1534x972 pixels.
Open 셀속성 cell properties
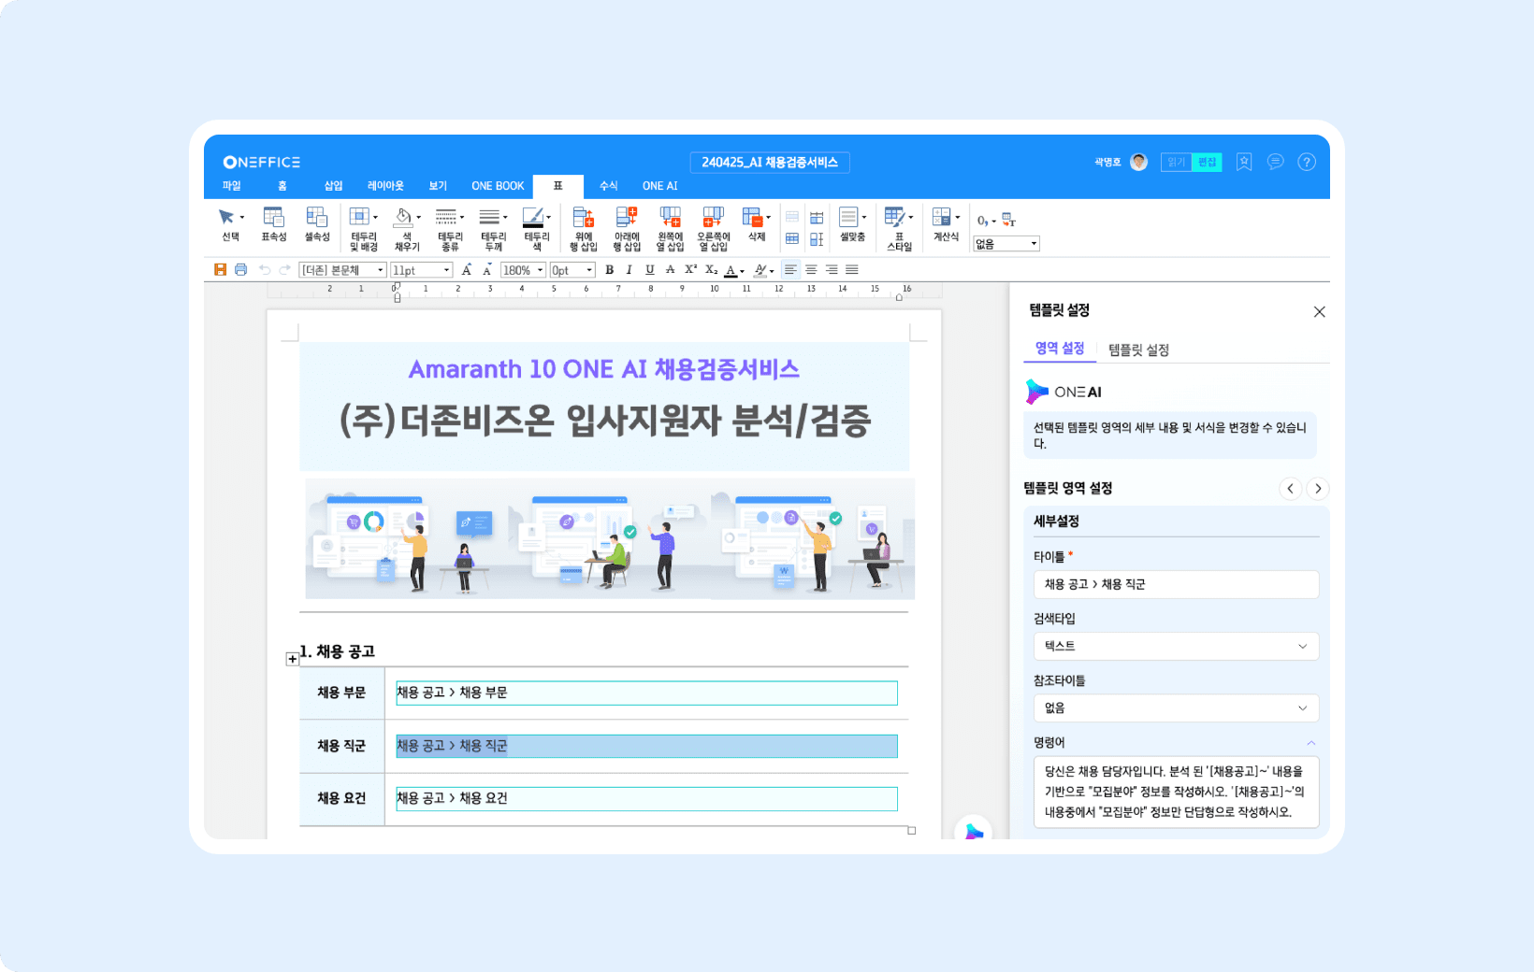317,226
